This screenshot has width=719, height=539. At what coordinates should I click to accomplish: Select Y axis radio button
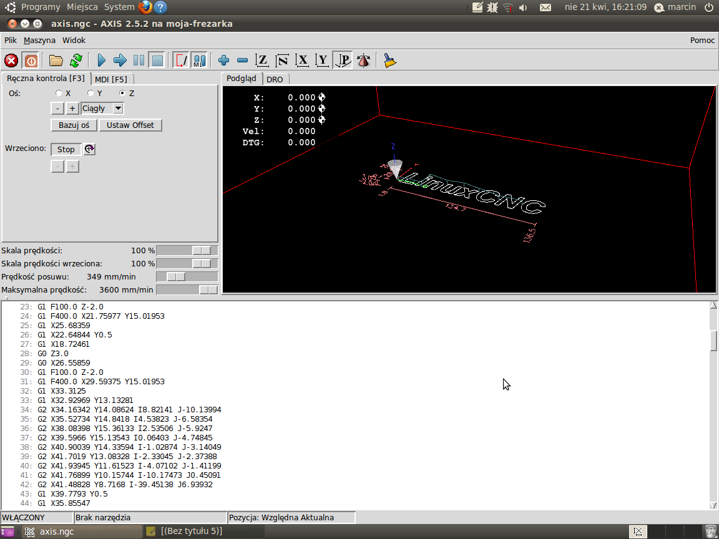[90, 93]
